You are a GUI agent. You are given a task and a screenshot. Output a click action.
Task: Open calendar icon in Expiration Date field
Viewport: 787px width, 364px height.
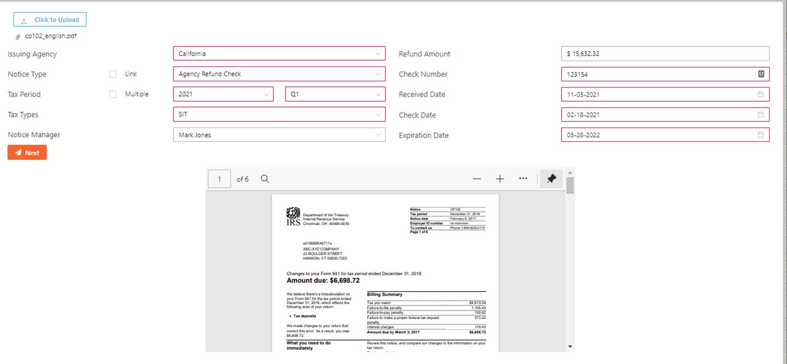coord(760,135)
